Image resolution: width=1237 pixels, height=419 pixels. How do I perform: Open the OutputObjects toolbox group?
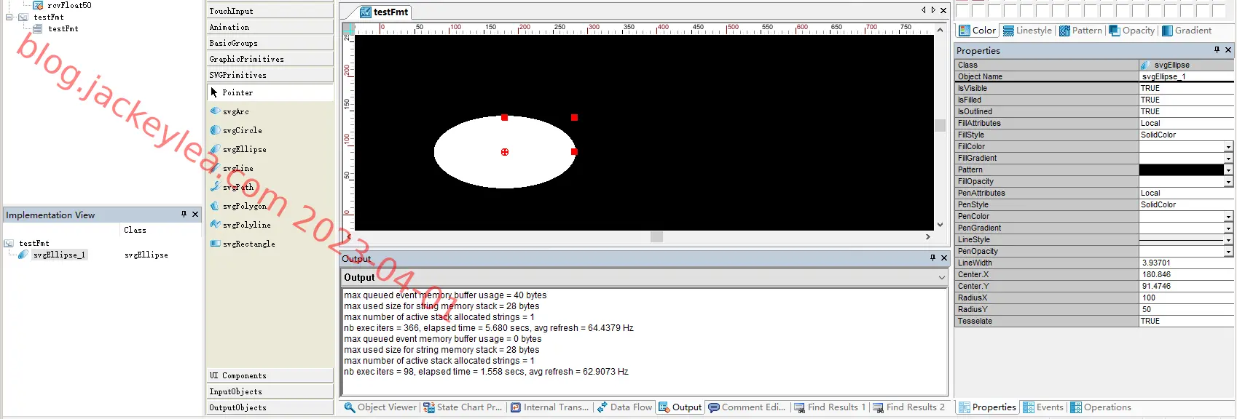(270, 407)
